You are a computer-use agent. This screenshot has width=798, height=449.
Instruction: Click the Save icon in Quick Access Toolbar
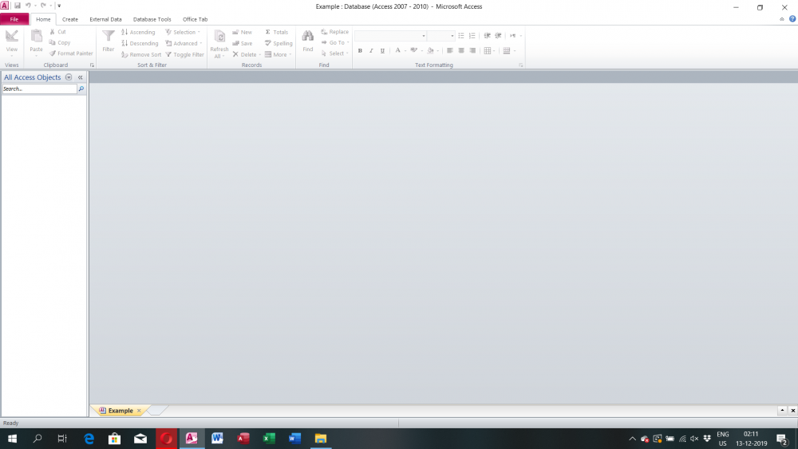[18, 6]
